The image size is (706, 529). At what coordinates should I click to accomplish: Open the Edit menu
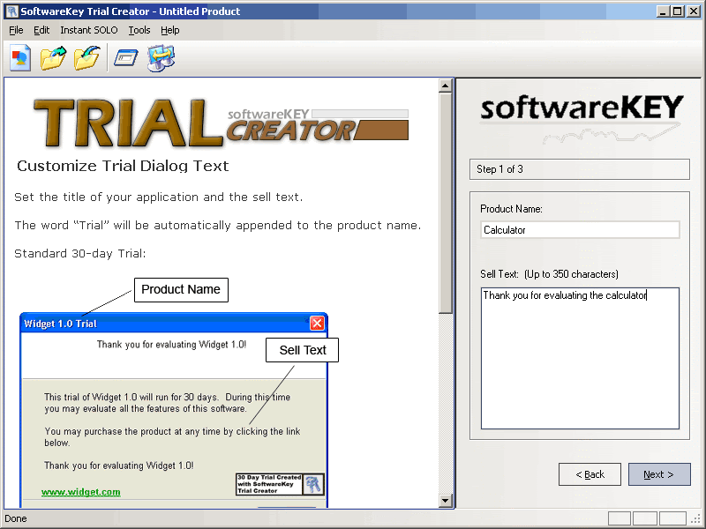click(x=41, y=30)
